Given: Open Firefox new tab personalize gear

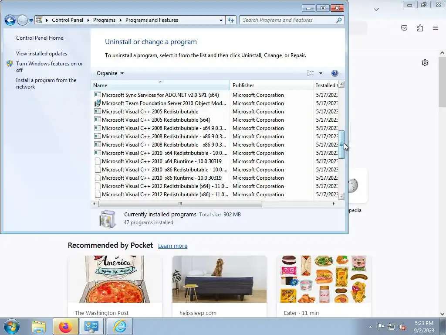Looking at the screenshot, I should click(x=425, y=63).
